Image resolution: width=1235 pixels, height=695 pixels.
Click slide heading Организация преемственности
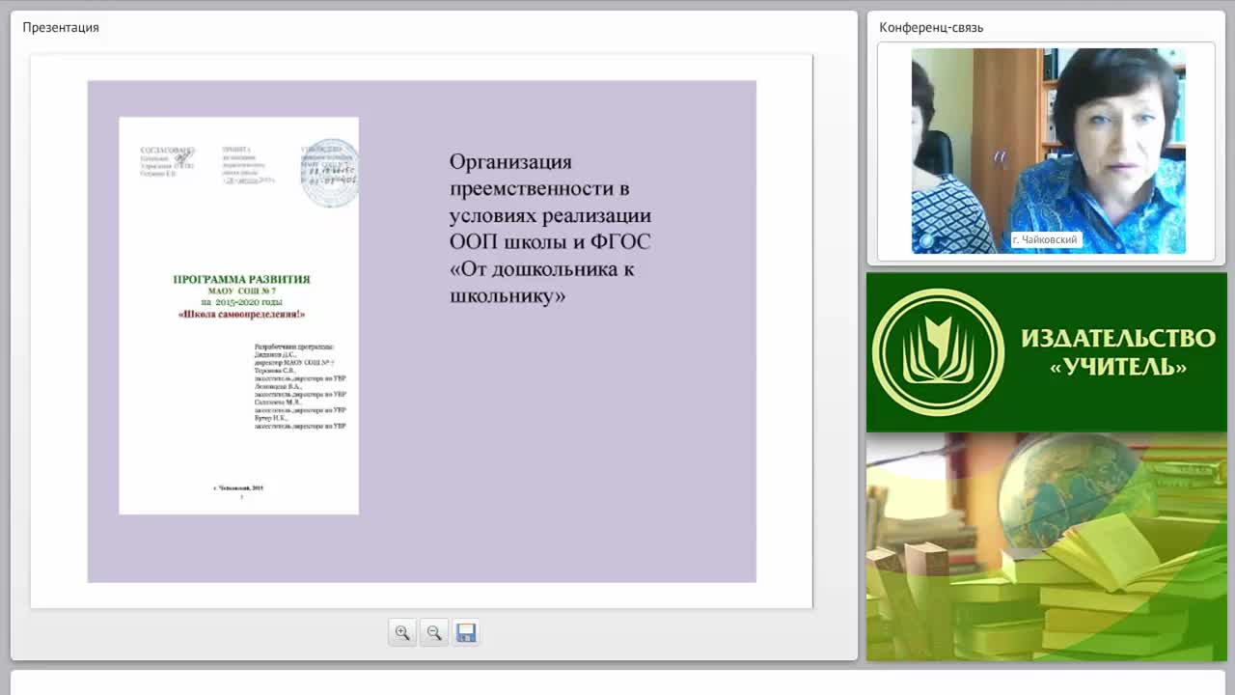click(550, 229)
